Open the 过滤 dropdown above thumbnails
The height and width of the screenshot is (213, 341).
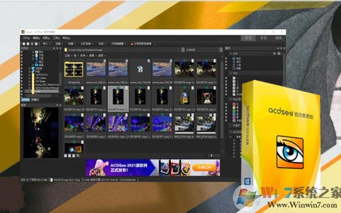pyautogui.click(x=68, y=56)
